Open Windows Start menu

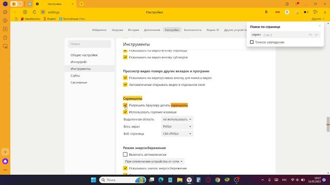[93, 180]
